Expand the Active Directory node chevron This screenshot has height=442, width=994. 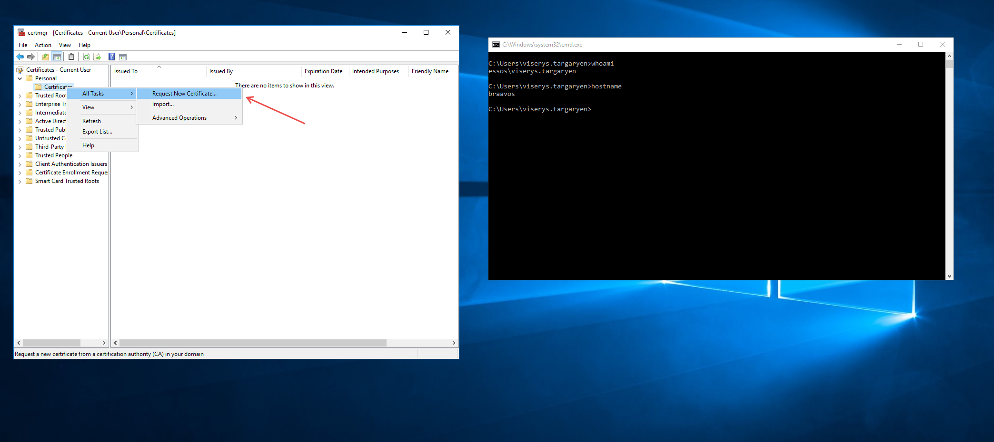click(20, 121)
